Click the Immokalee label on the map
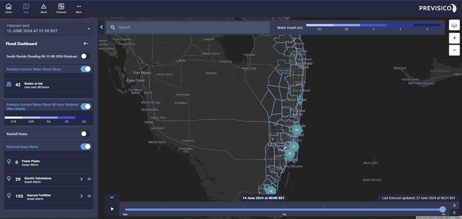Screen dimensions: 462x219 [x=182, y=94]
